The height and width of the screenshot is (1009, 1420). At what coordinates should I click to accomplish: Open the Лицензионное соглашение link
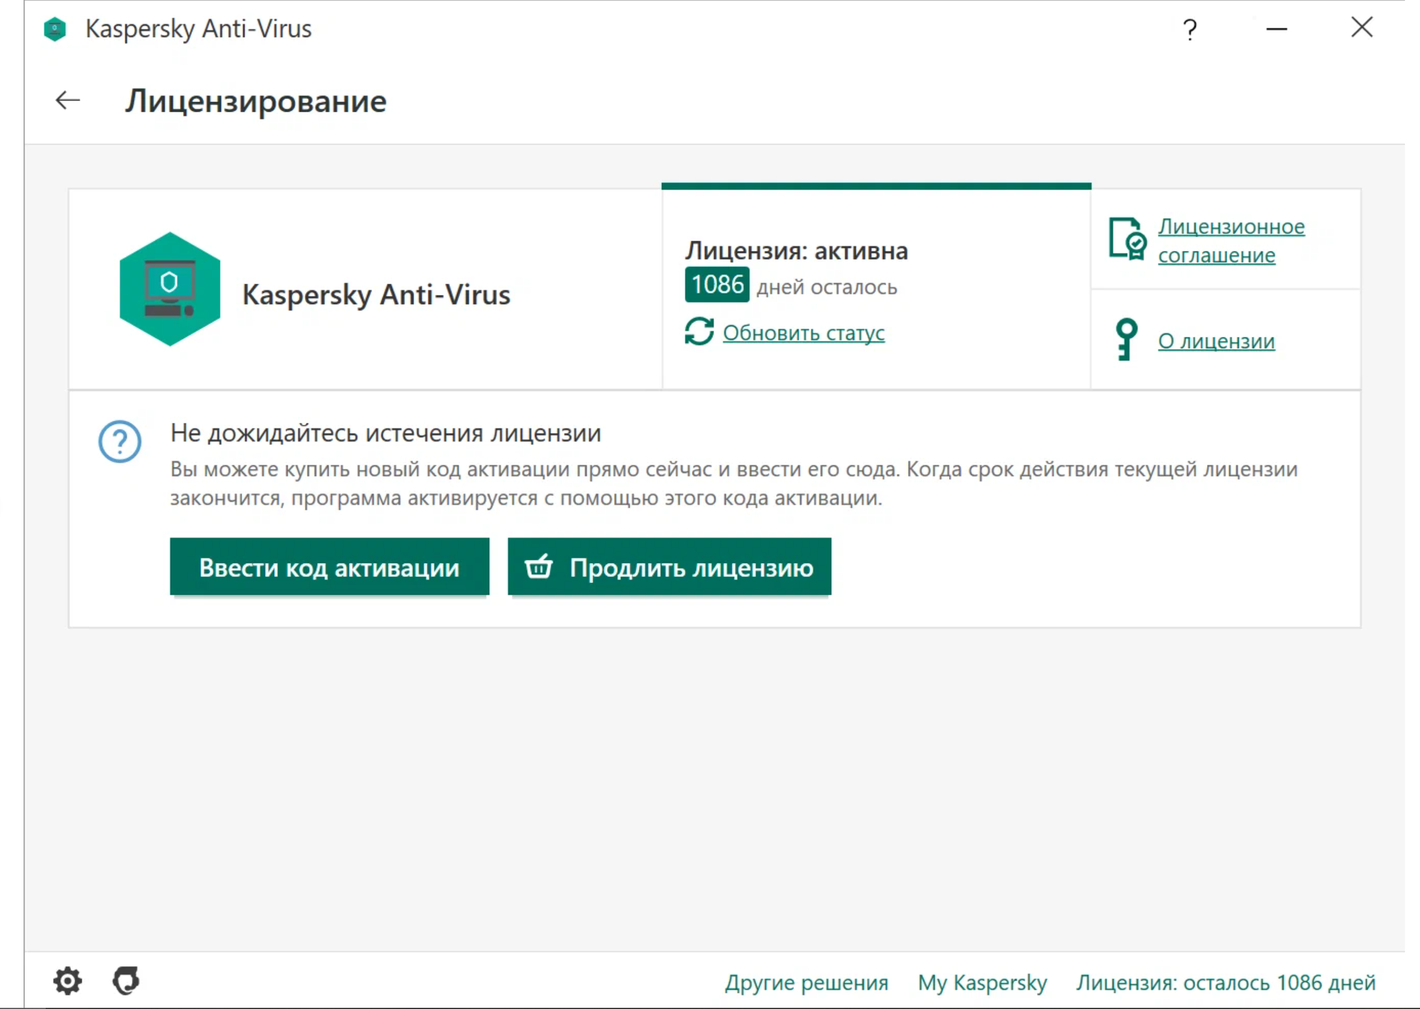point(1230,241)
